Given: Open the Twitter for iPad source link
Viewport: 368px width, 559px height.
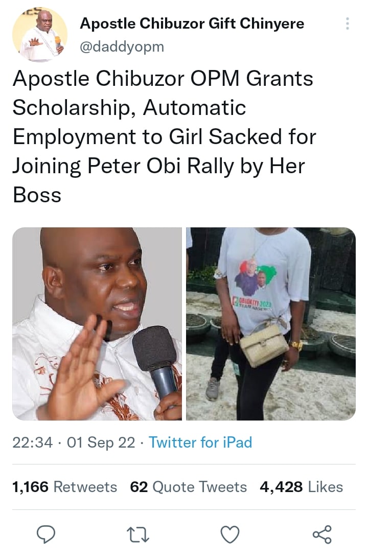Looking at the screenshot, I should (200, 442).
